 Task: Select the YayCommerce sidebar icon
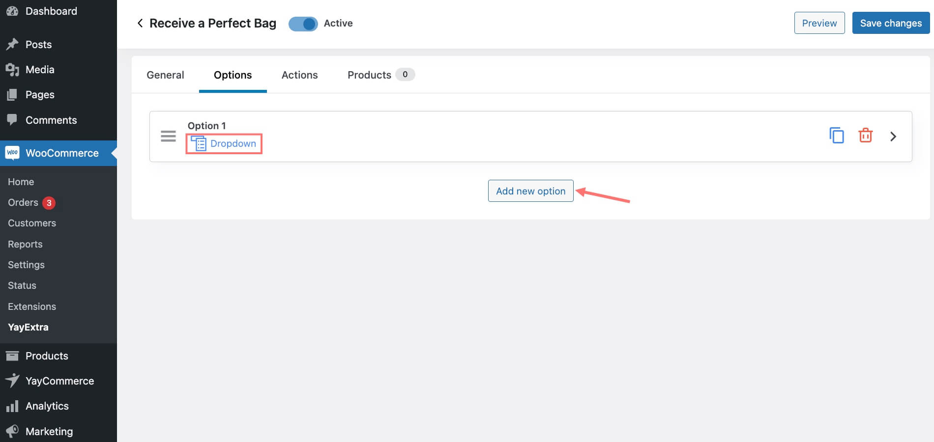point(12,381)
